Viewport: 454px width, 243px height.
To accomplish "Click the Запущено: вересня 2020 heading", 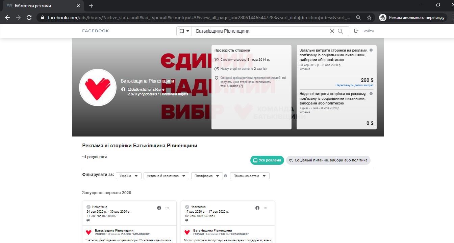I will click(107, 193).
